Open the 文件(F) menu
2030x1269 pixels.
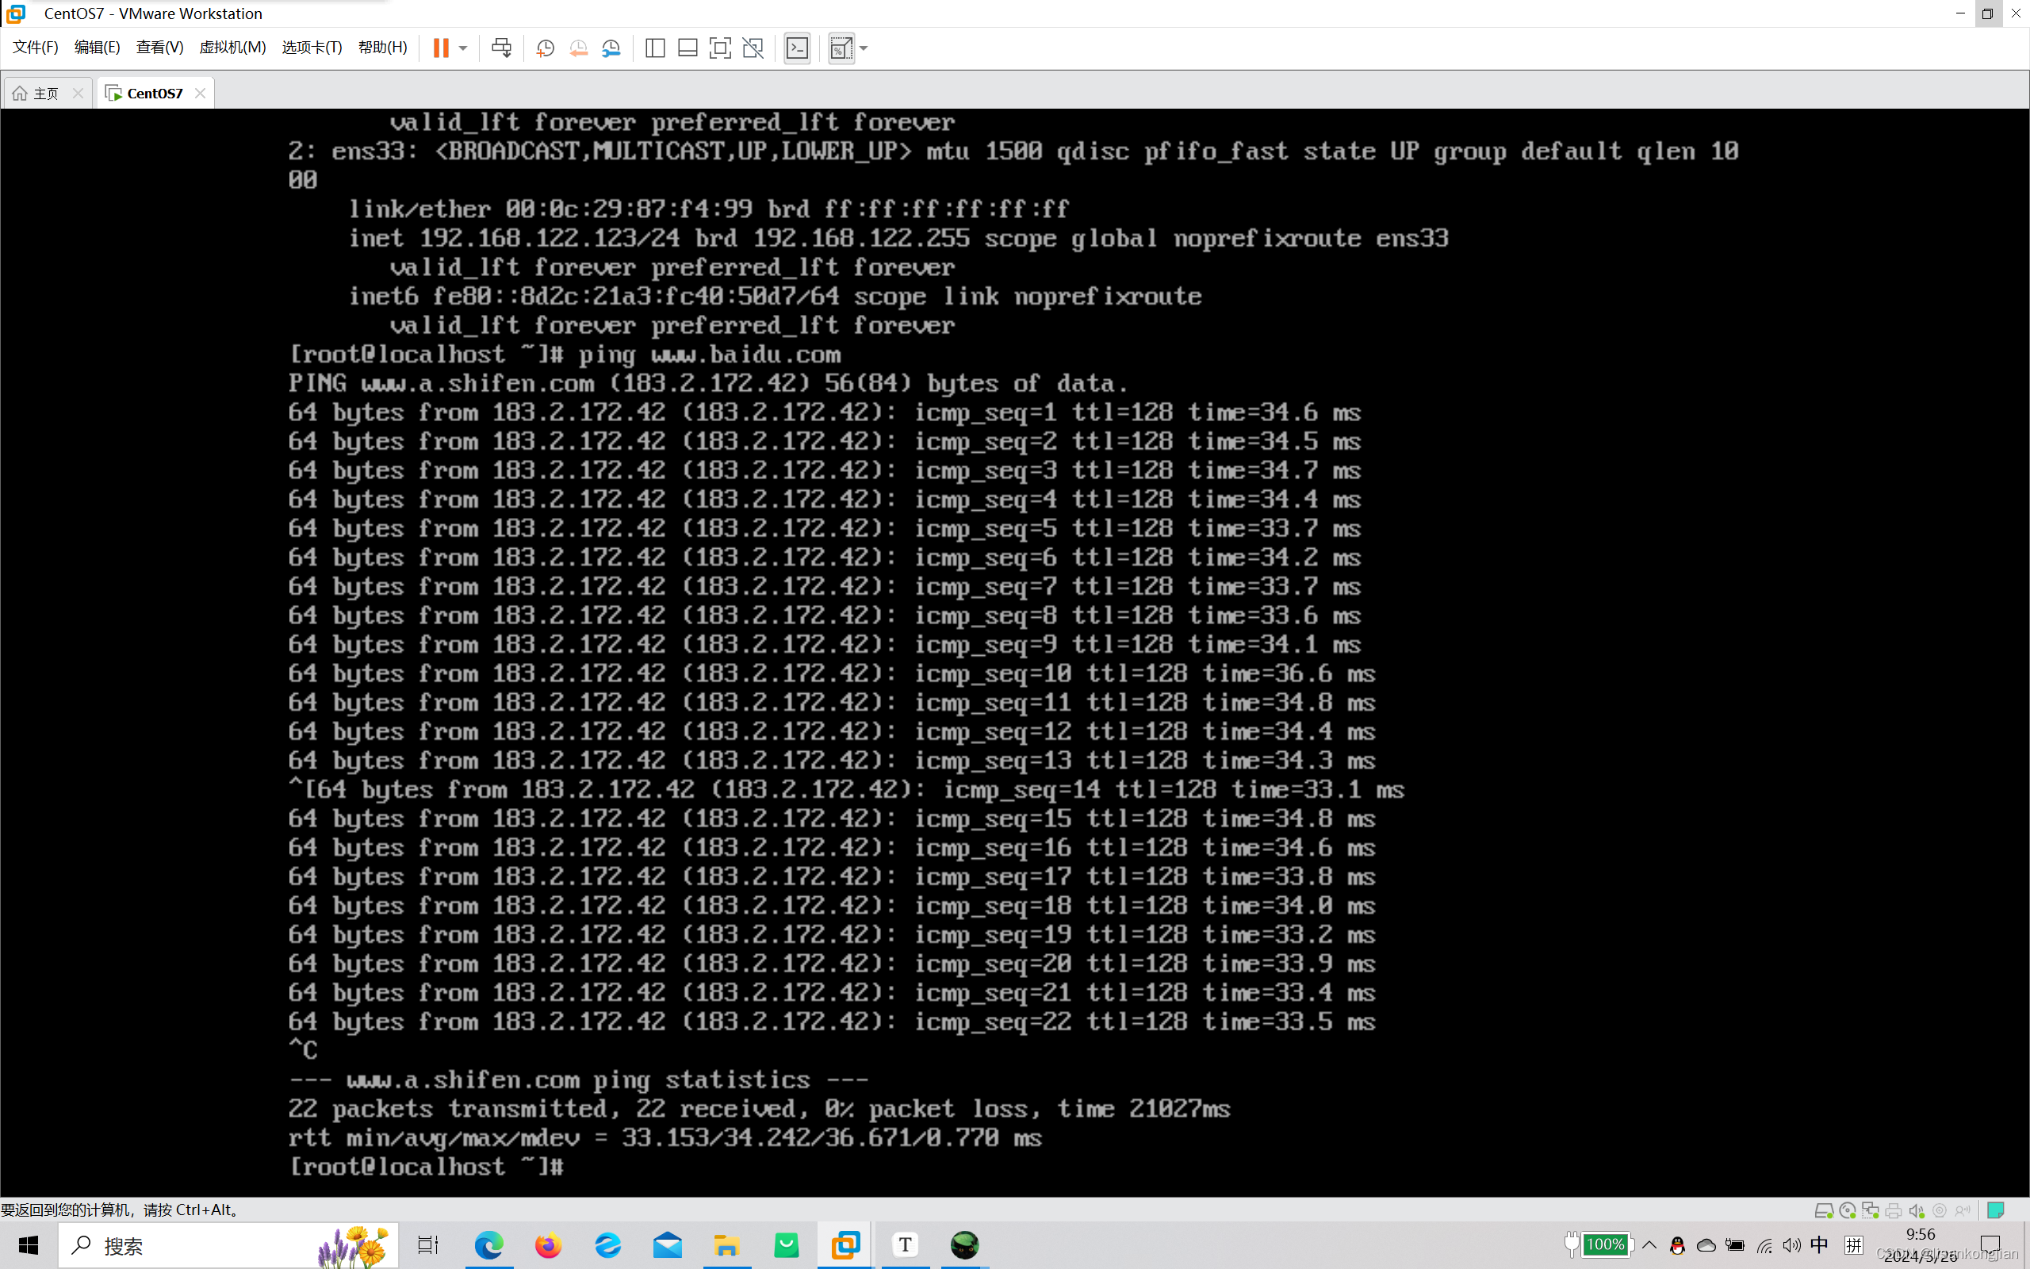point(35,47)
